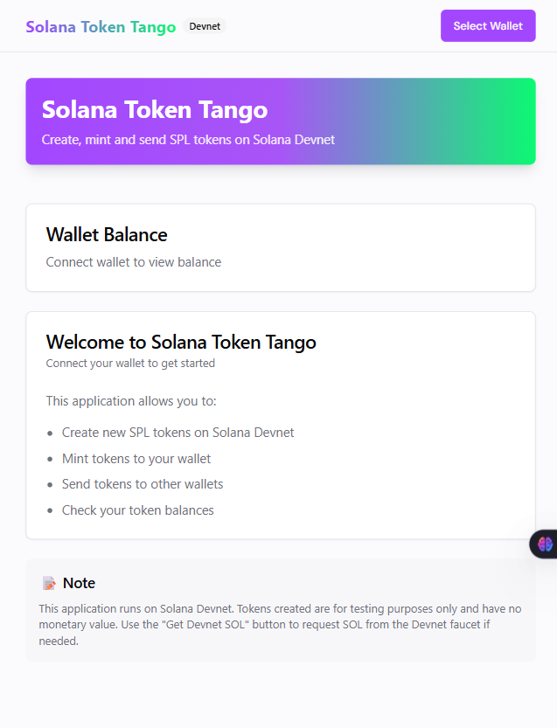Click "Check your token balances" list item
The image size is (557, 728).
pyautogui.click(x=137, y=510)
